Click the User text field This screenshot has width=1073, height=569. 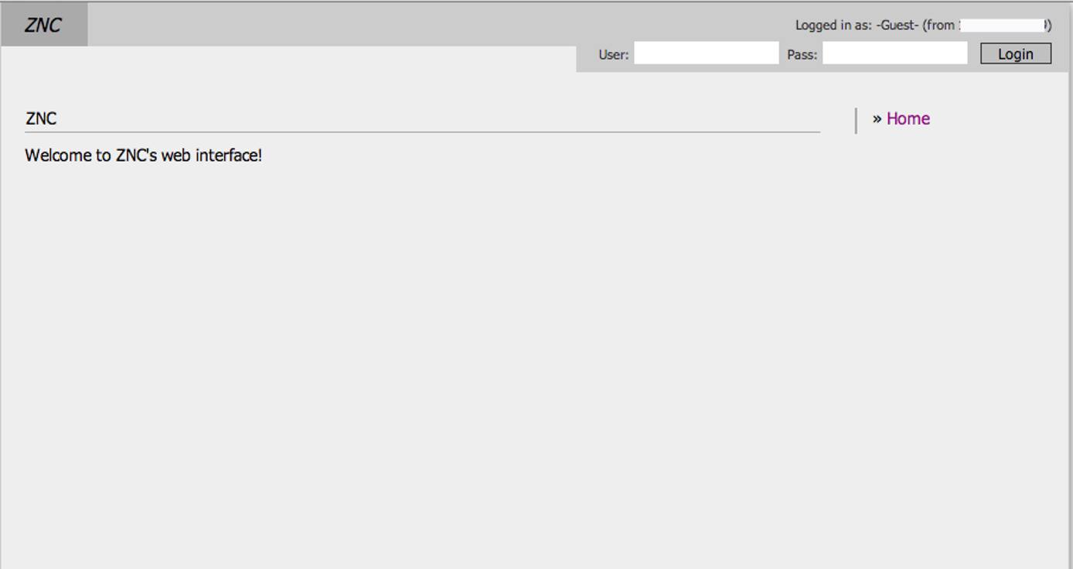pos(705,53)
